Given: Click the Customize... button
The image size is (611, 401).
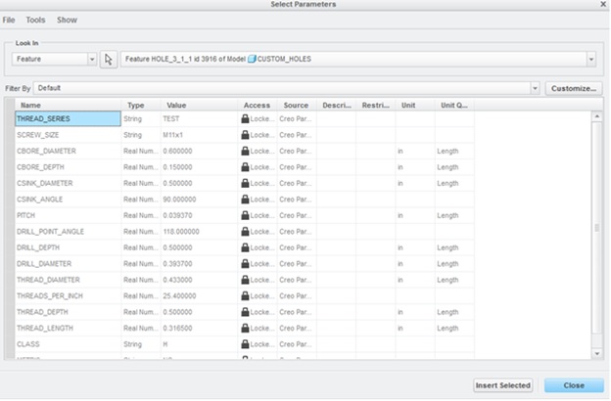Looking at the screenshot, I should [x=574, y=88].
